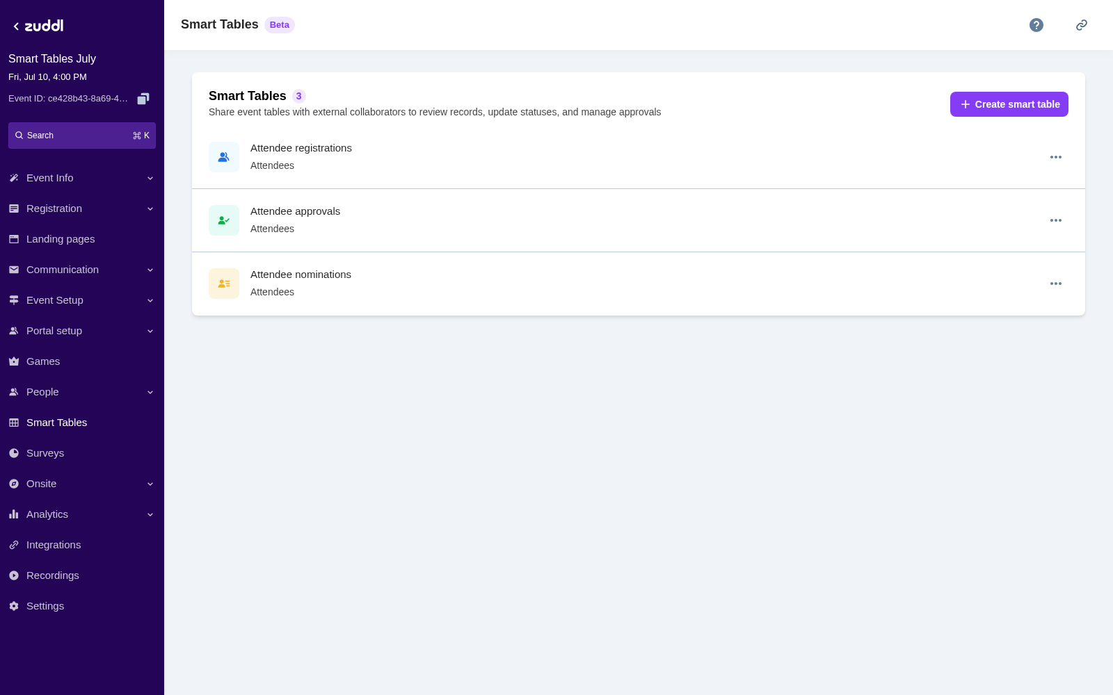This screenshot has height=695, width=1113.
Task: Click the Surveys pie chart icon
Action: click(x=14, y=453)
